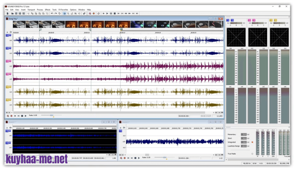This screenshot has width=294, height=170.
Task: Click Pause in main toolbar
Action: pos(111,13)
